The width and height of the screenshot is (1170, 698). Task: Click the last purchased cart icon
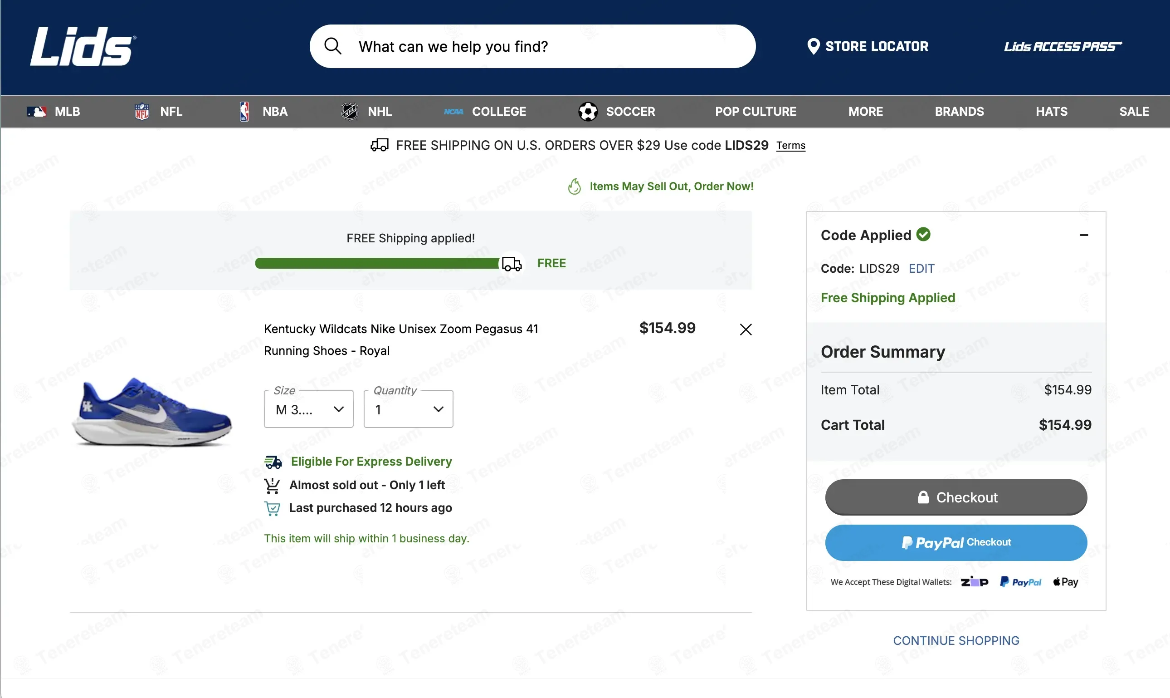[272, 508]
